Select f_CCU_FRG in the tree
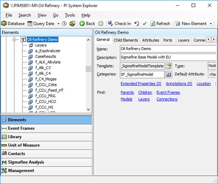This screenshot has width=218, height=184. pos(45,96)
